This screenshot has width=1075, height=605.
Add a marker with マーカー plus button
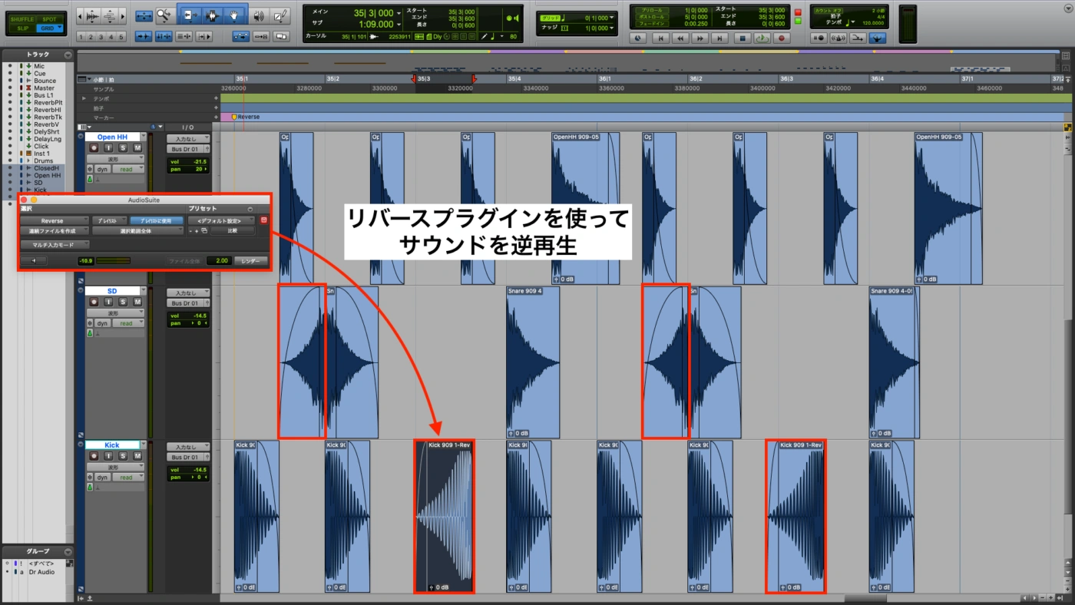coord(216,117)
